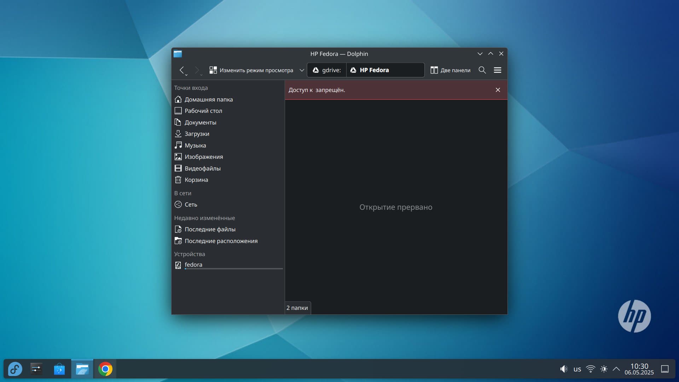Open Последние файлы
The width and height of the screenshot is (679, 382).
coord(228,229)
